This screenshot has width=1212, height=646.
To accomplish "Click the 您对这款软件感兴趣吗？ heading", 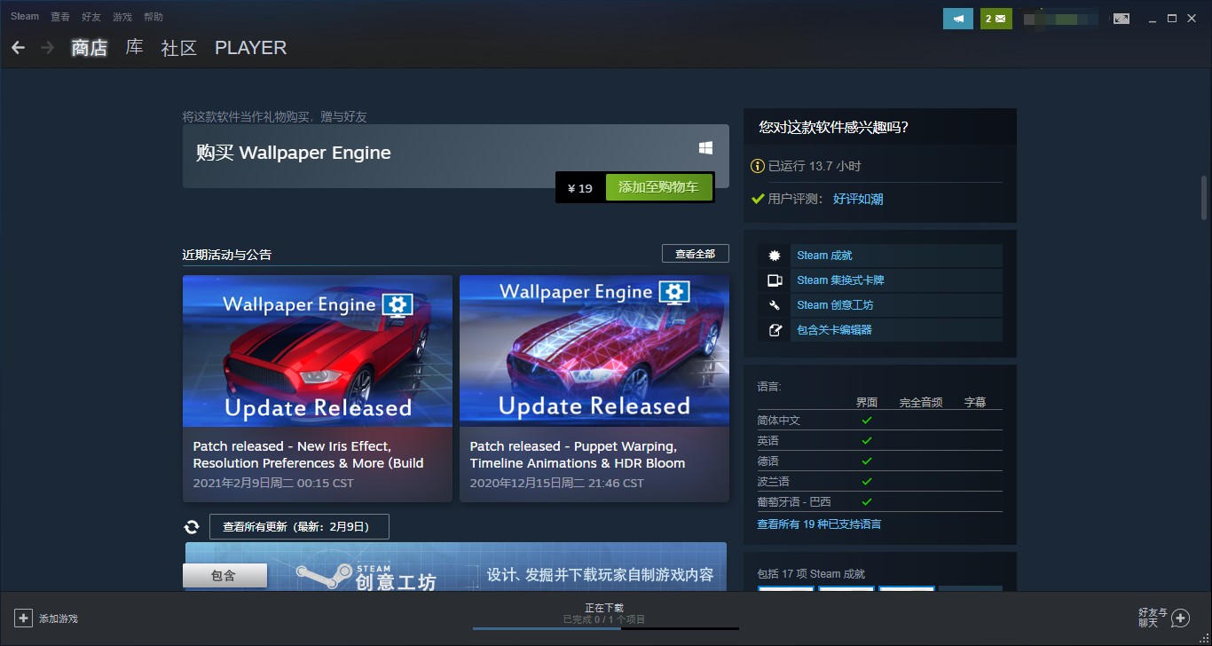I will coord(834,128).
